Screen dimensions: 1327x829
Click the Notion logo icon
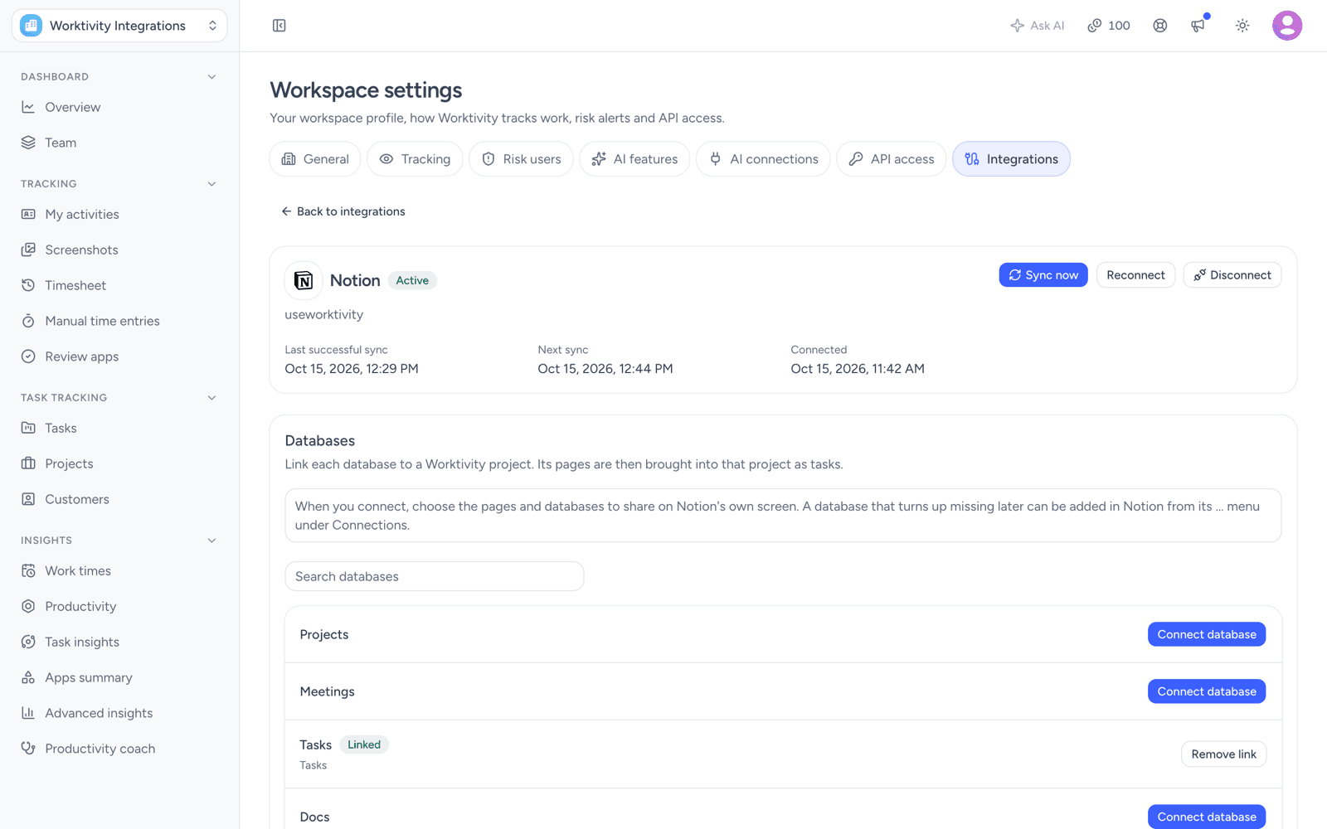[x=304, y=280]
